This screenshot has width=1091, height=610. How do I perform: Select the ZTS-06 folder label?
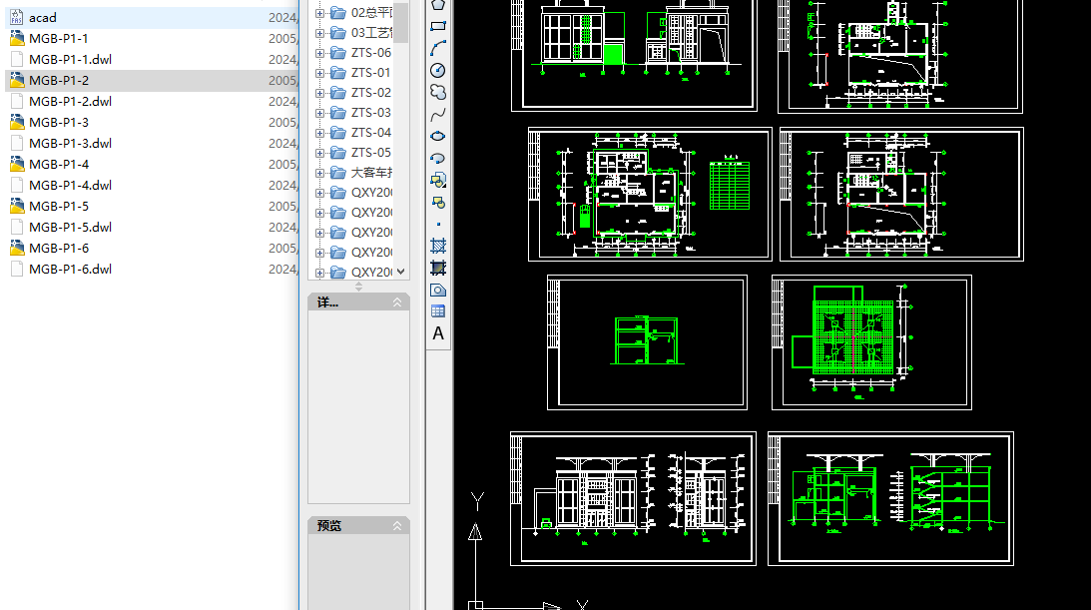(371, 53)
